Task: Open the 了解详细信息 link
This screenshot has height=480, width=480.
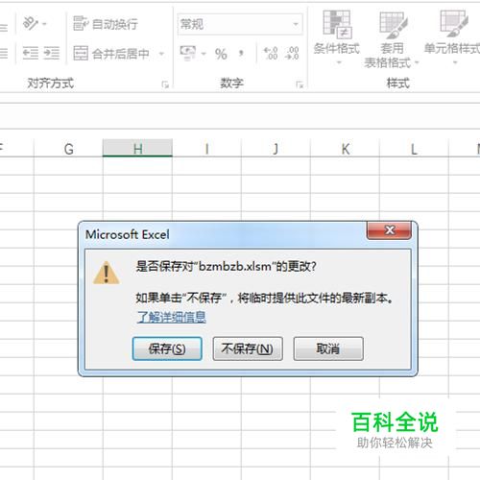Action: pos(171,317)
